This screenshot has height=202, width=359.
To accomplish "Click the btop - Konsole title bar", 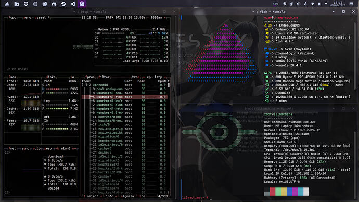I will tap(90, 11).
